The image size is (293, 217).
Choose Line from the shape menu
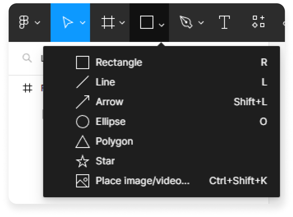click(105, 82)
